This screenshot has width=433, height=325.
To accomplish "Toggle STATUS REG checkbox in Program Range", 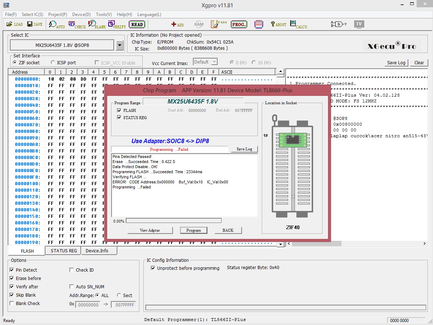I will [x=119, y=118].
